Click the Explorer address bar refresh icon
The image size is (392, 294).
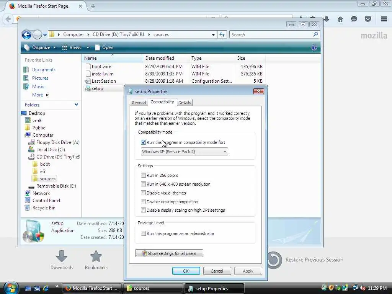(222, 34)
